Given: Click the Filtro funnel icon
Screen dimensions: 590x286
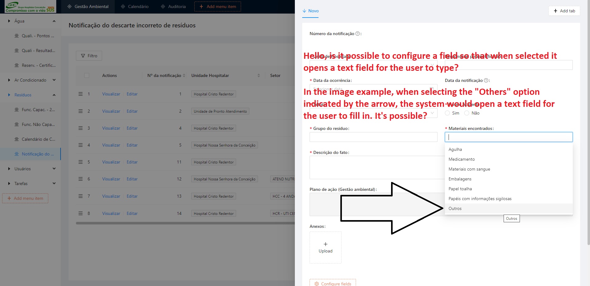Looking at the screenshot, I should pos(83,56).
